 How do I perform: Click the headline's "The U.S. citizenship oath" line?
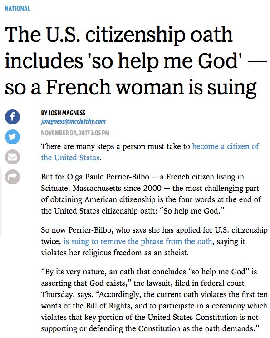click(x=119, y=35)
